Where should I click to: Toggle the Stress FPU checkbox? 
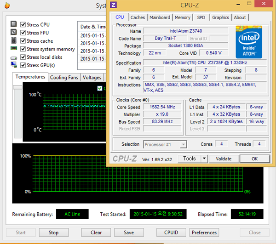[x=23, y=33]
